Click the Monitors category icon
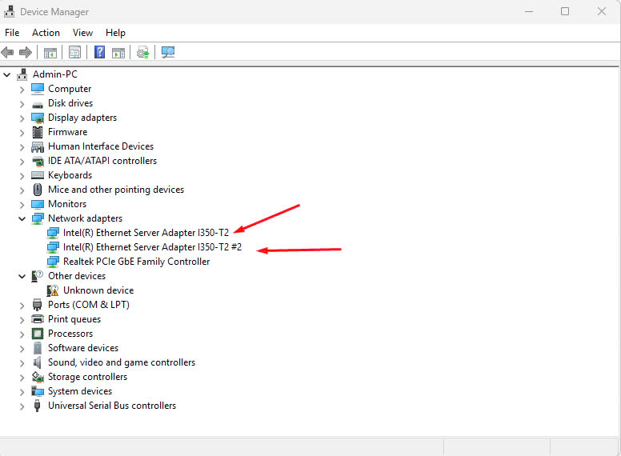This screenshot has width=621, height=456. tap(38, 204)
